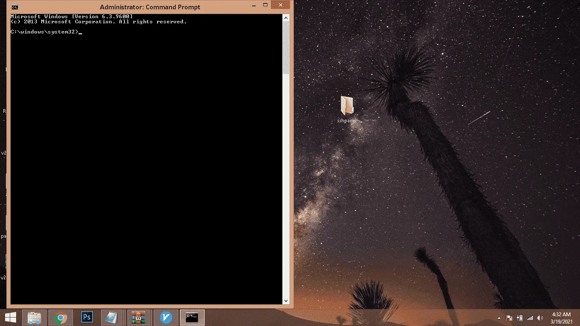The image size is (580, 326).
Task: Check the battery power icon in tray
Action: tap(519, 318)
